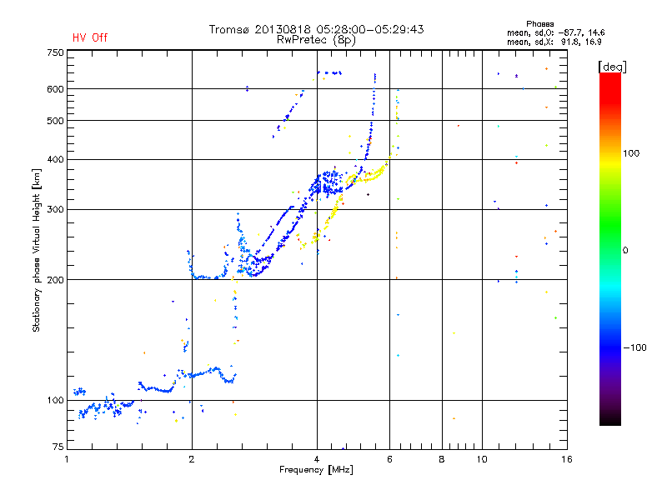Click the color scale bar
667x500 pixels.
610,248
